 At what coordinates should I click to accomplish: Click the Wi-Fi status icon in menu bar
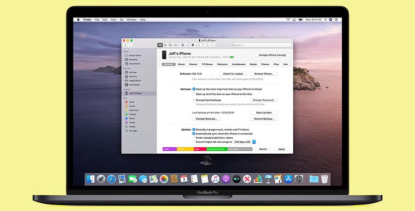[x=288, y=19]
